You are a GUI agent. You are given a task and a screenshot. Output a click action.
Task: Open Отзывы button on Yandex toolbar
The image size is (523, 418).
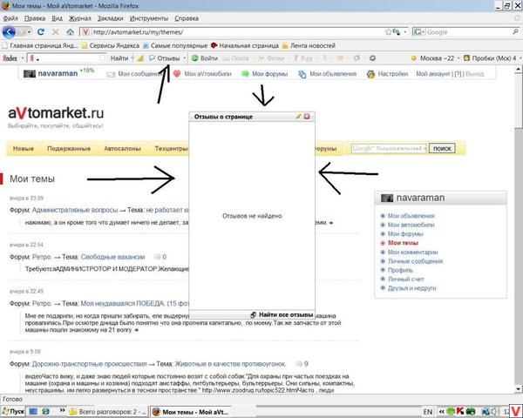165,58
